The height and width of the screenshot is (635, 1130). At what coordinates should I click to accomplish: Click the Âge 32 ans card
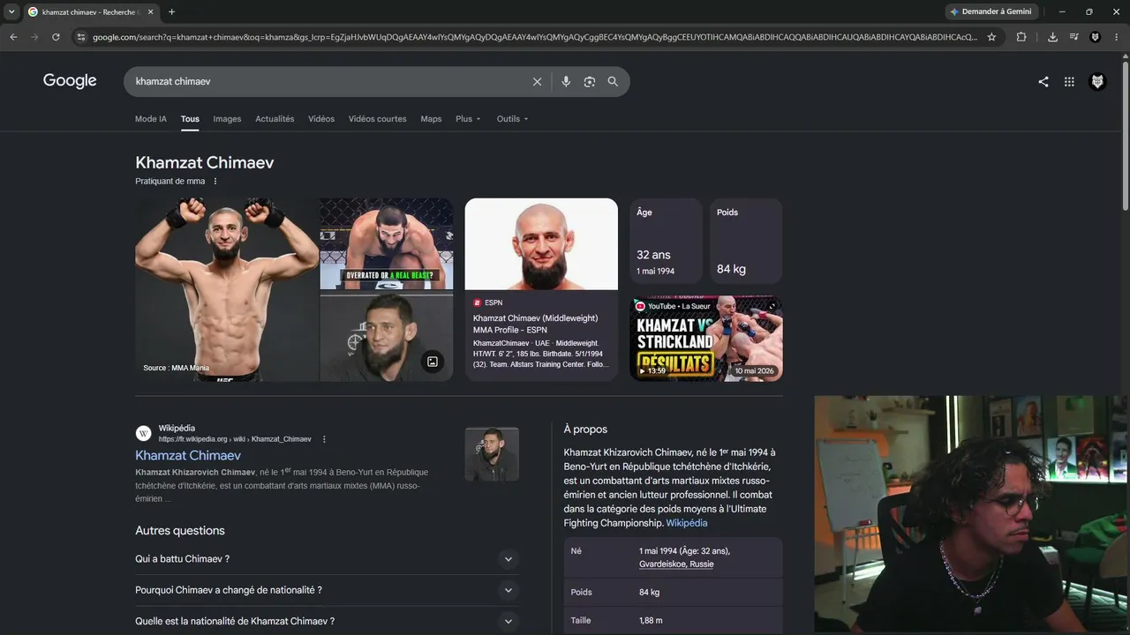(x=666, y=242)
